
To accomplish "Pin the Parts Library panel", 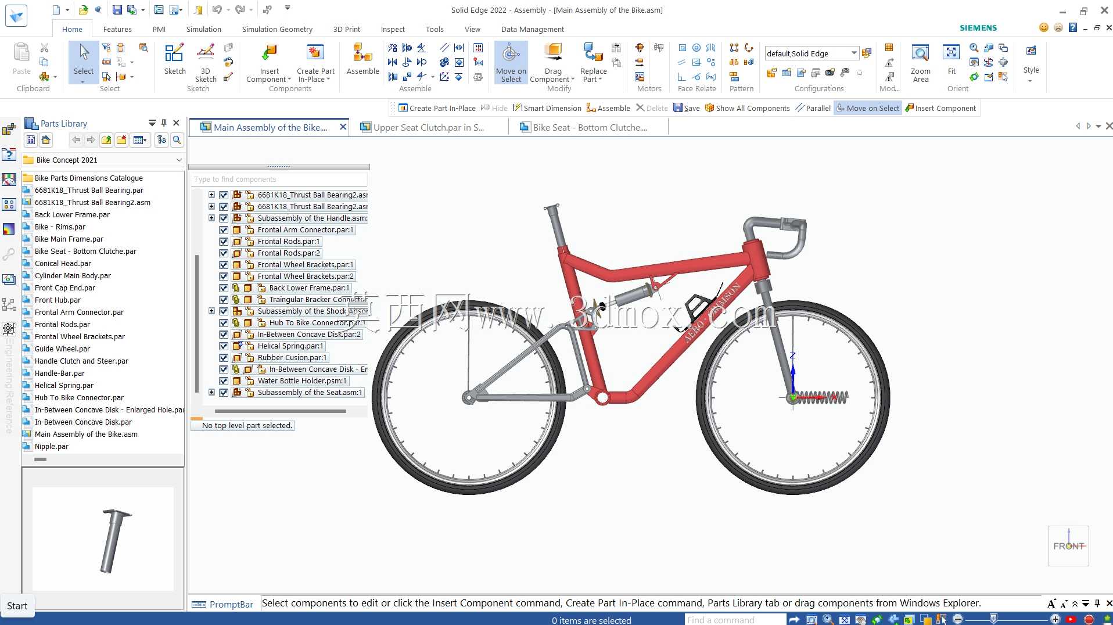I will [x=164, y=123].
